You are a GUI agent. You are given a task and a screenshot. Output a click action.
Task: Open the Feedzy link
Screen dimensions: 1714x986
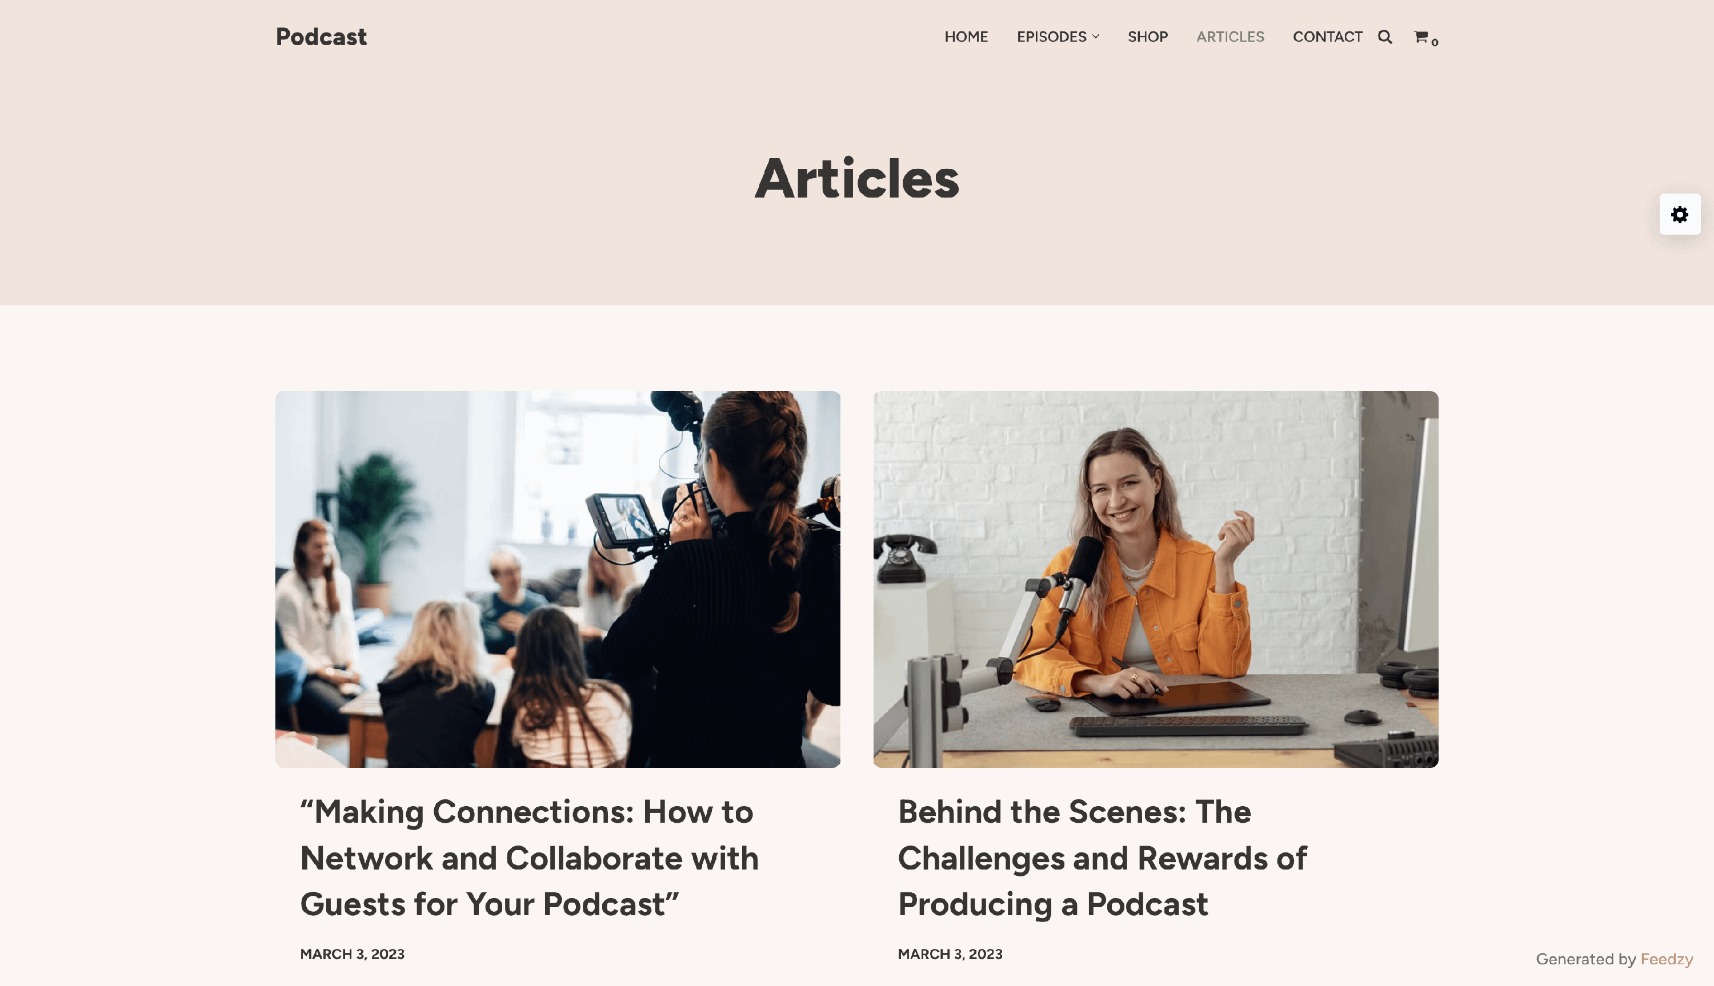[1667, 959]
